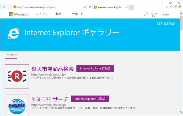This screenshot has height=116, width=183.
Task: Click the Microsoft logo
Action: [19, 14]
